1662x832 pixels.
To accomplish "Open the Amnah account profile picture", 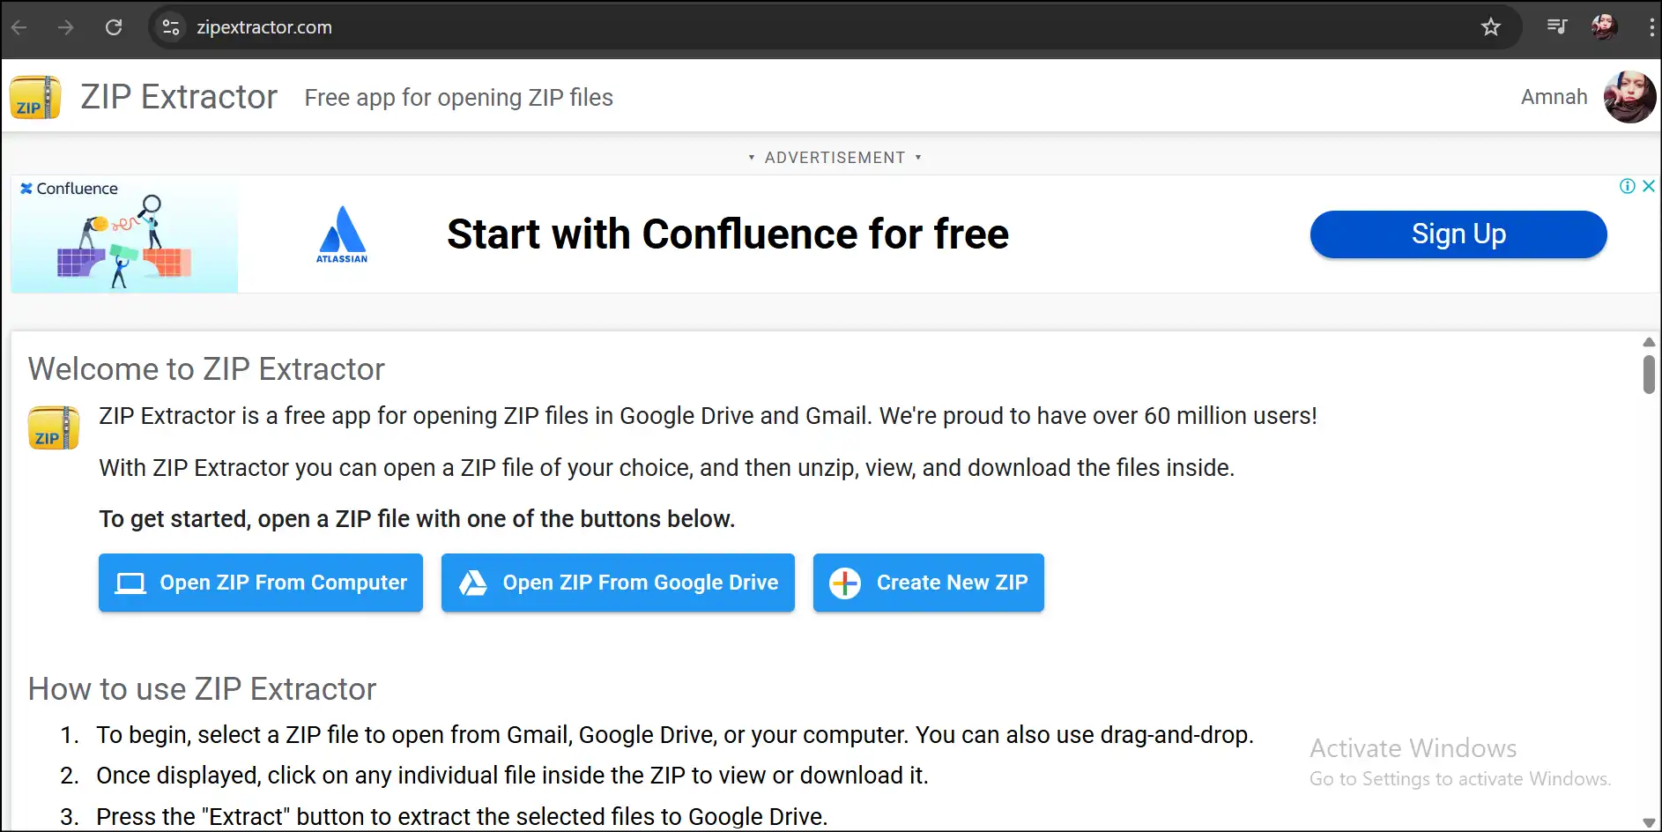I will (x=1629, y=97).
